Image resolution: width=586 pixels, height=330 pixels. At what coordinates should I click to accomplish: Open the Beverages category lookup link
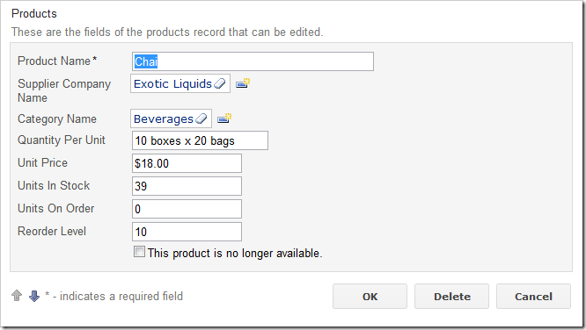coord(164,119)
